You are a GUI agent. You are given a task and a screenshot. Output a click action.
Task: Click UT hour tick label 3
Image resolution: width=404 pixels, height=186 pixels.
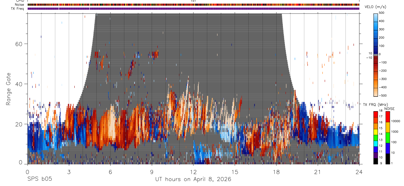pyautogui.click(x=69, y=172)
